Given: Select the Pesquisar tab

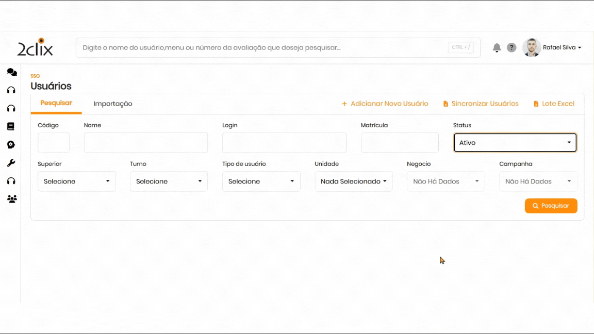Looking at the screenshot, I should coord(56,103).
